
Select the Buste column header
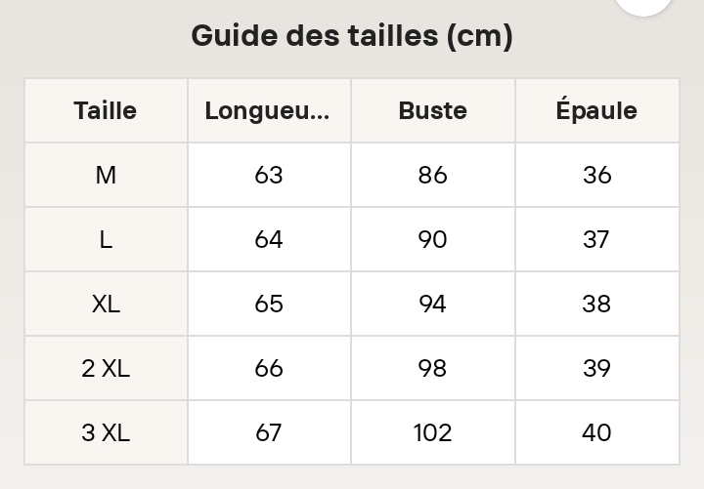point(433,110)
